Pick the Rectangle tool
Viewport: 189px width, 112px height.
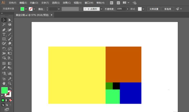(x=4, y=39)
